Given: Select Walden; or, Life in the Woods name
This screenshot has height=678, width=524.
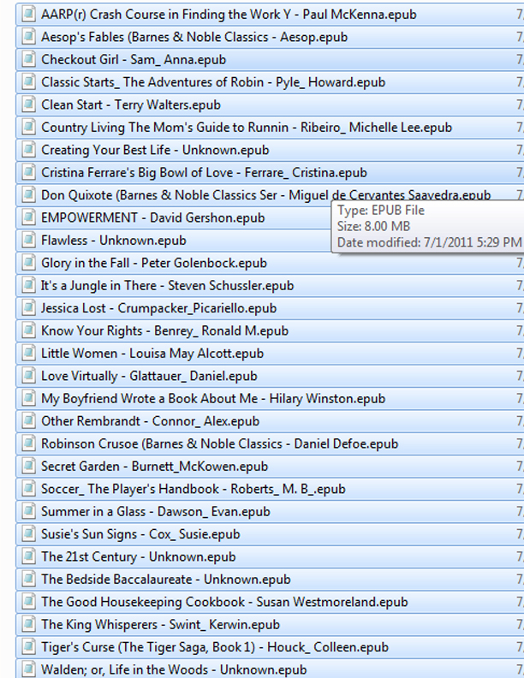Looking at the screenshot, I should 174,669.
